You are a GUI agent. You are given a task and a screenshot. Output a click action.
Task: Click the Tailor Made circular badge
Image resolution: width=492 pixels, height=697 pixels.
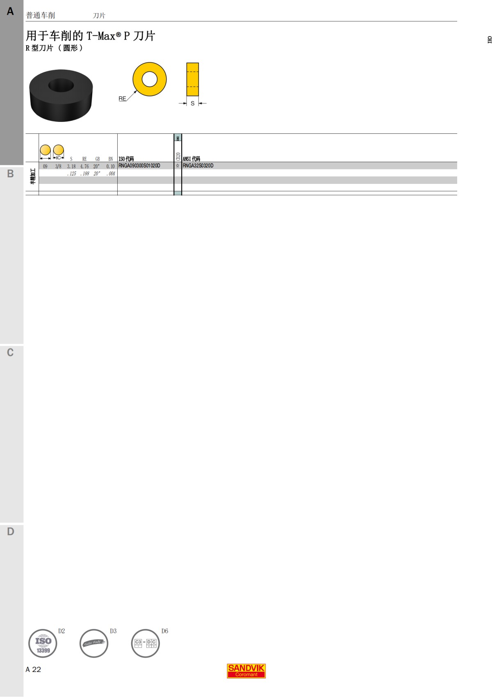pos(94,643)
